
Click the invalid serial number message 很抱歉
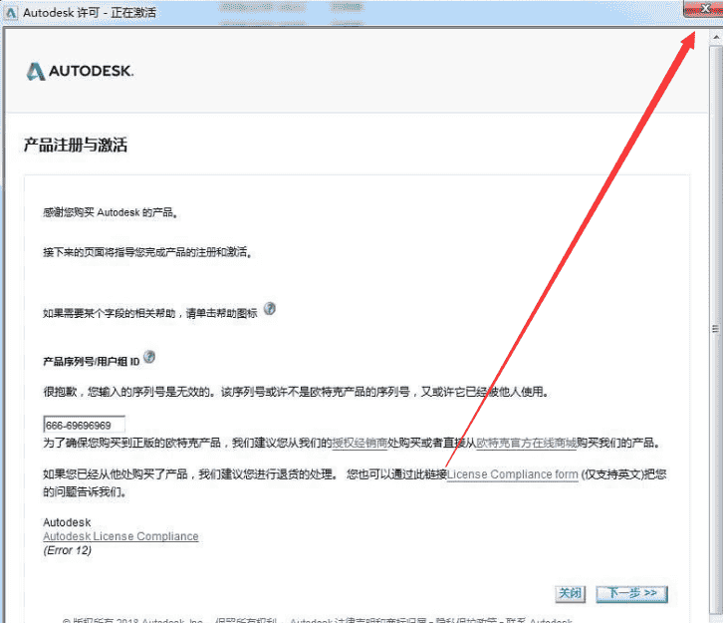[x=296, y=393]
